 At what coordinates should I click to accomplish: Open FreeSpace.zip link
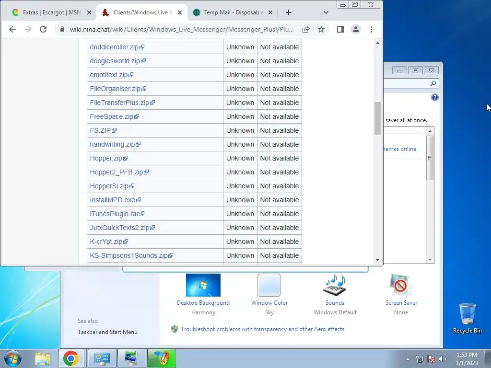tap(114, 116)
